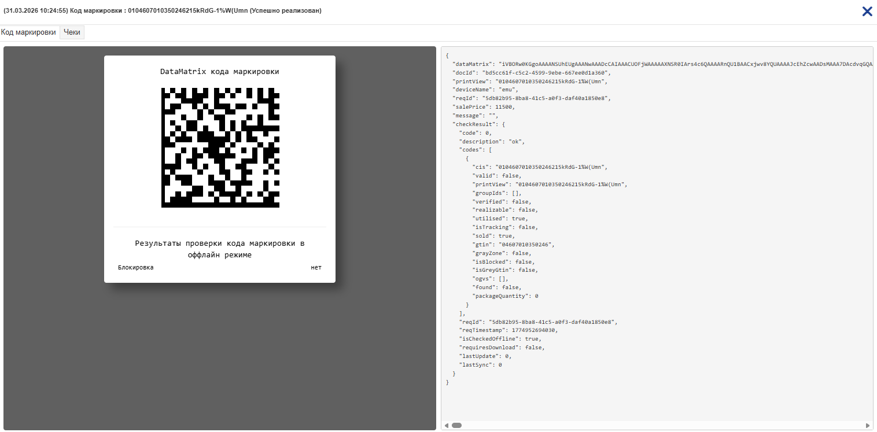Viewport: 877px width, 432px height.
Task: Click the horizontal scrollbar thumb in JSON panel
Action: 456,426
